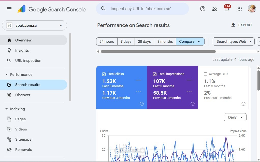Click the Help question mark icon
This screenshot has width=260, height=162.
click(x=203, y=9)
